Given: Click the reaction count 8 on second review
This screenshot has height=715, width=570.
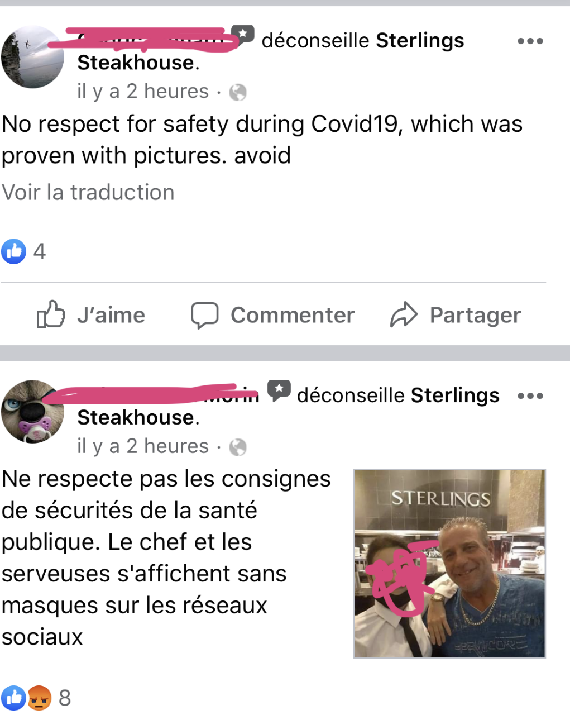Looking at the screenshot, I should pos(65,698).
